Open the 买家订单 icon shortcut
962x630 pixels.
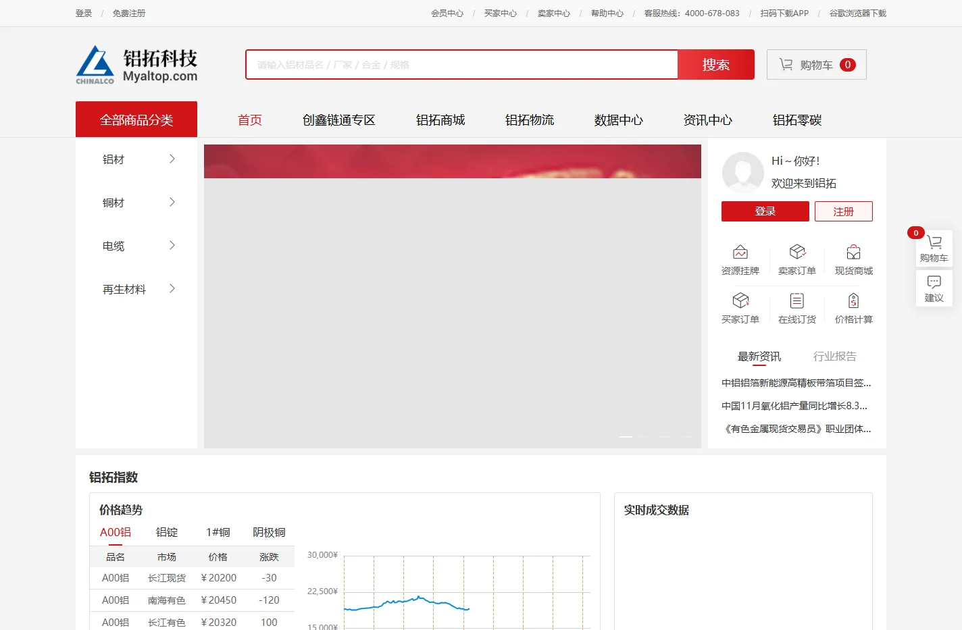click(x=740, y=309)
